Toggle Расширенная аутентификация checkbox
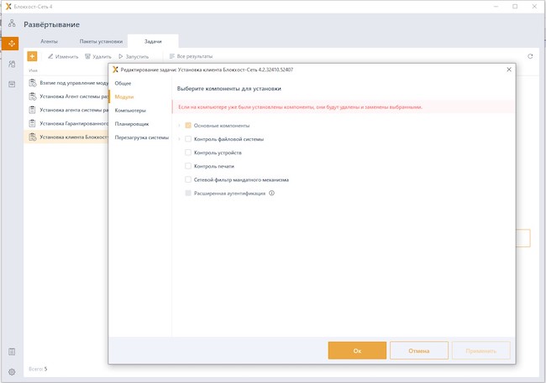Viewport: 546px width, 383px height. (x=188, y=194)
